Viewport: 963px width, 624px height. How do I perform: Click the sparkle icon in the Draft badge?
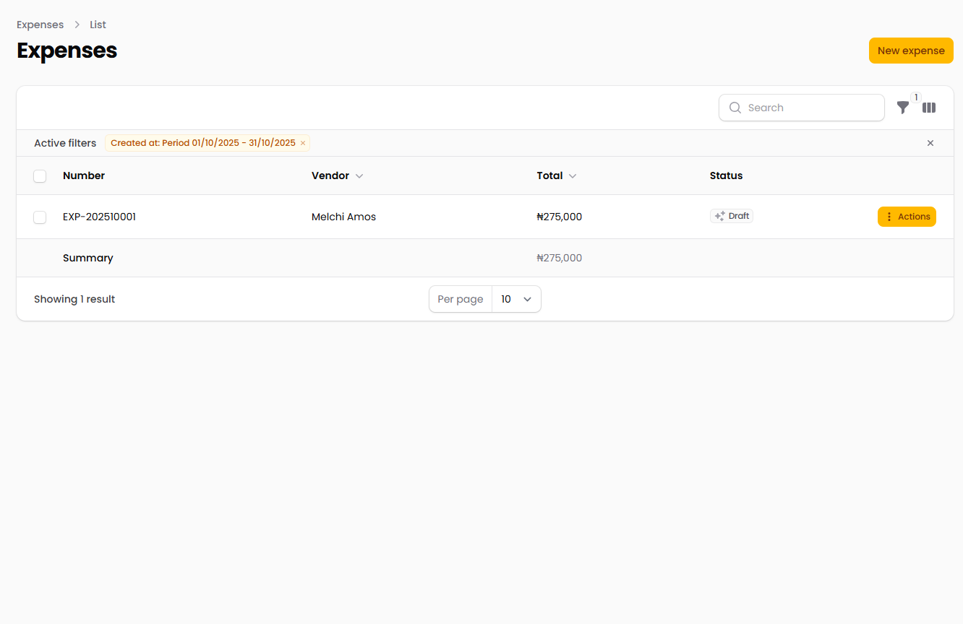pos(719,216)
